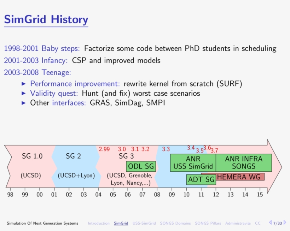Click the ADT SG green box

coord(201,179)
